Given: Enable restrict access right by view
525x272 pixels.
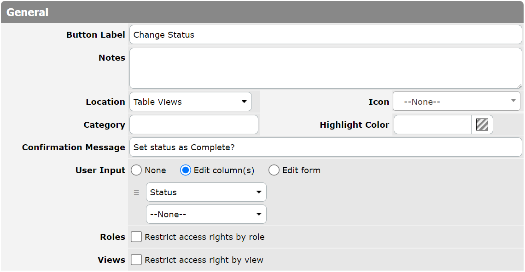Looking at the screenshot, I should tap(136, 260).
